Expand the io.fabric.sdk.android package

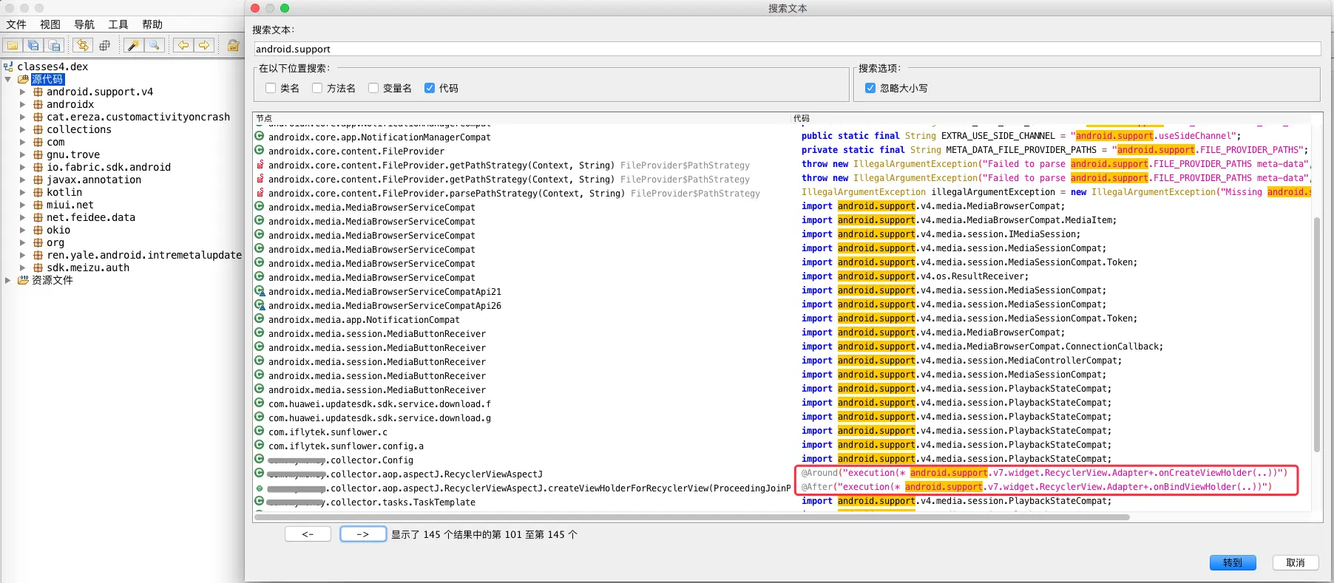click(23, 167)
